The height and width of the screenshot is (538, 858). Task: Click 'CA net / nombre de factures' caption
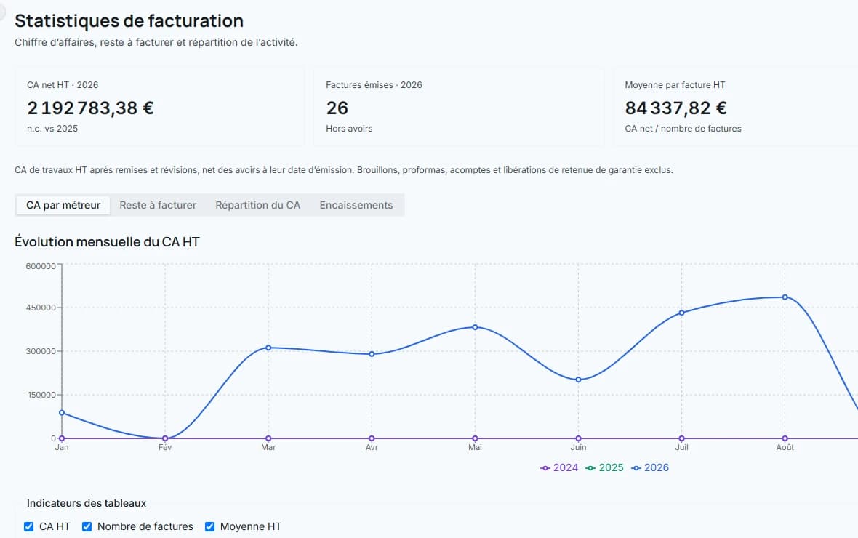683,129
